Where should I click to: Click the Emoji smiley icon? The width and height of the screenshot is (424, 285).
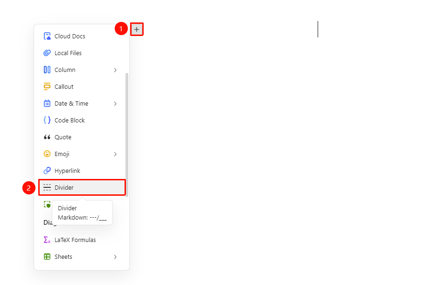(47, 154)
